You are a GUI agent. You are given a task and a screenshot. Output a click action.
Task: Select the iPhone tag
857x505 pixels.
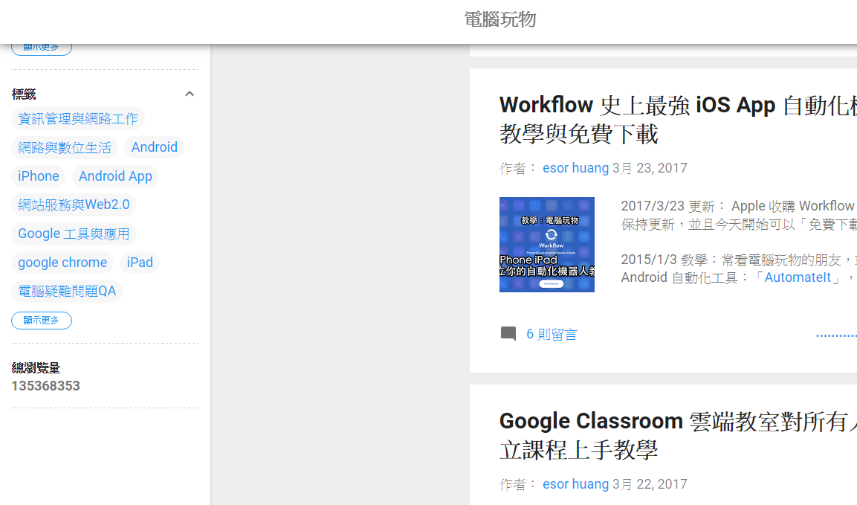coord(38,176)
